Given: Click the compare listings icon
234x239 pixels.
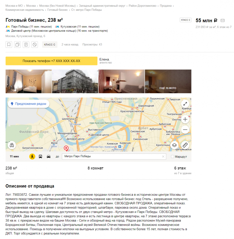Looking at the screenshot, I should (x=17, y=45).
